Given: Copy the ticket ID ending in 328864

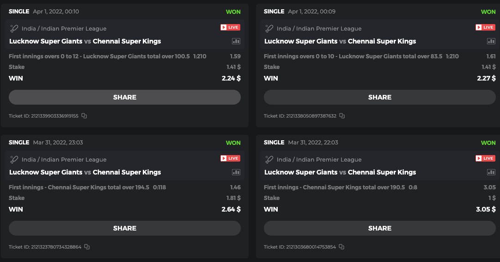Looking at the screenshot, I should tap(87, 247).
